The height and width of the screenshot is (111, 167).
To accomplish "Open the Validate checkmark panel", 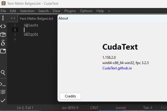I will pos(3,100).
